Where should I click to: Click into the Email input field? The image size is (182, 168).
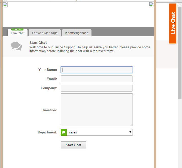[x=97, y=79]
